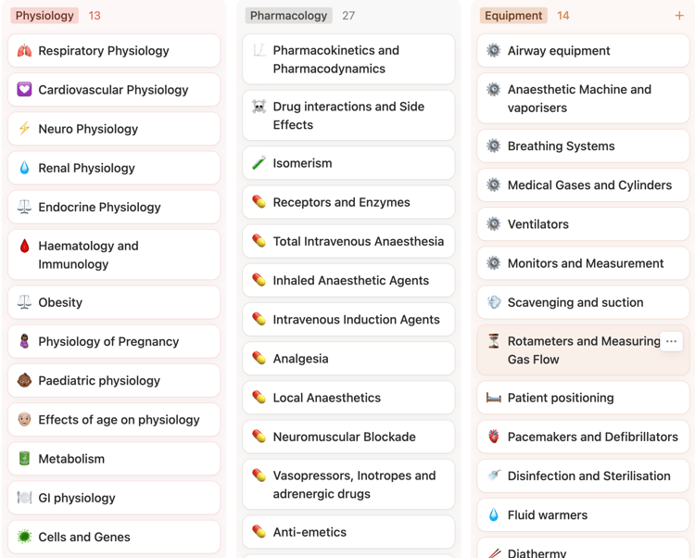695x558 pixels.
Task: Click the skull icon on Drug interactions card
Action: [x=259, y=108]
